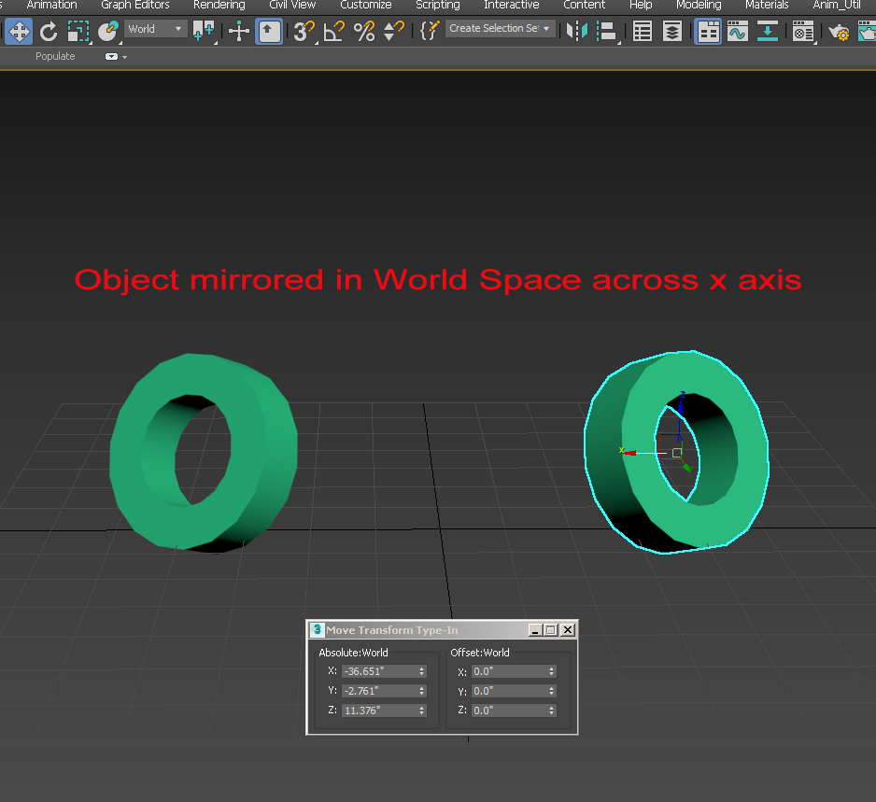Select the Move tool icon
Viewport: 876px width, 802px height.
point(19,31)
